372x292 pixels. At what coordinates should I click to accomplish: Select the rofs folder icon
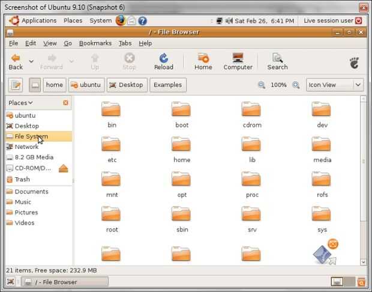pos(321,179)
